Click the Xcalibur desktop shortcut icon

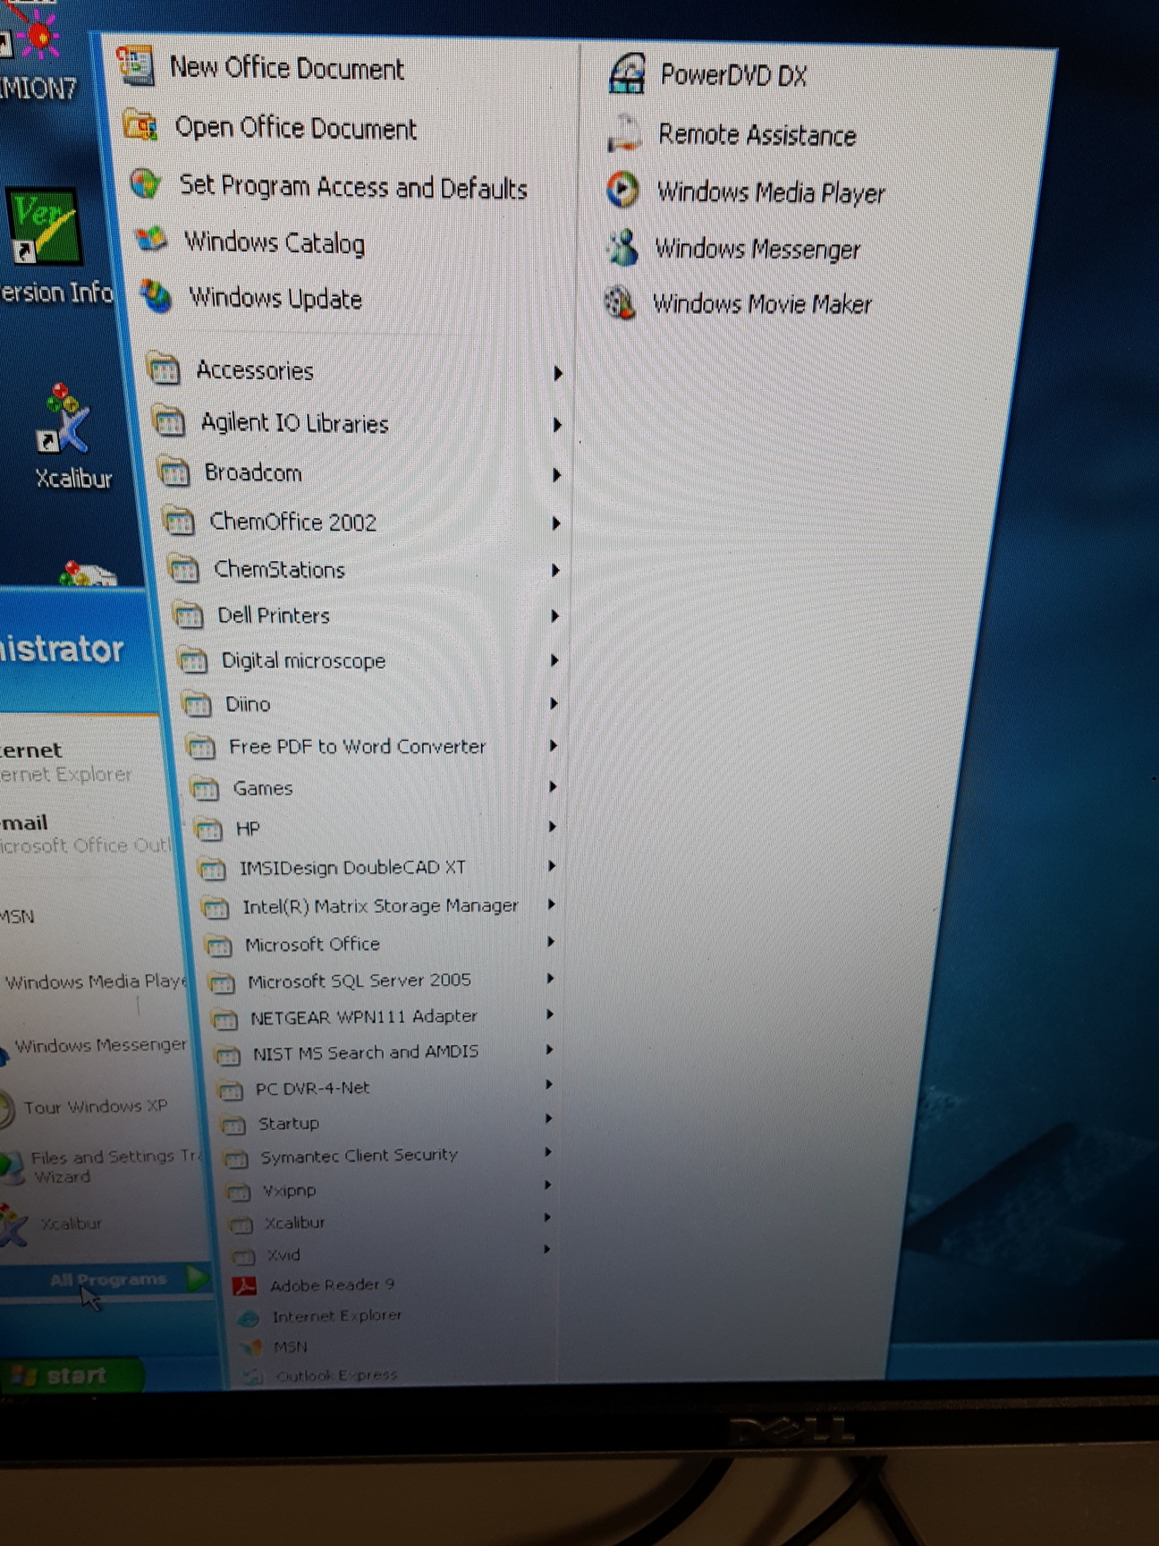click(x=65, y=420)
